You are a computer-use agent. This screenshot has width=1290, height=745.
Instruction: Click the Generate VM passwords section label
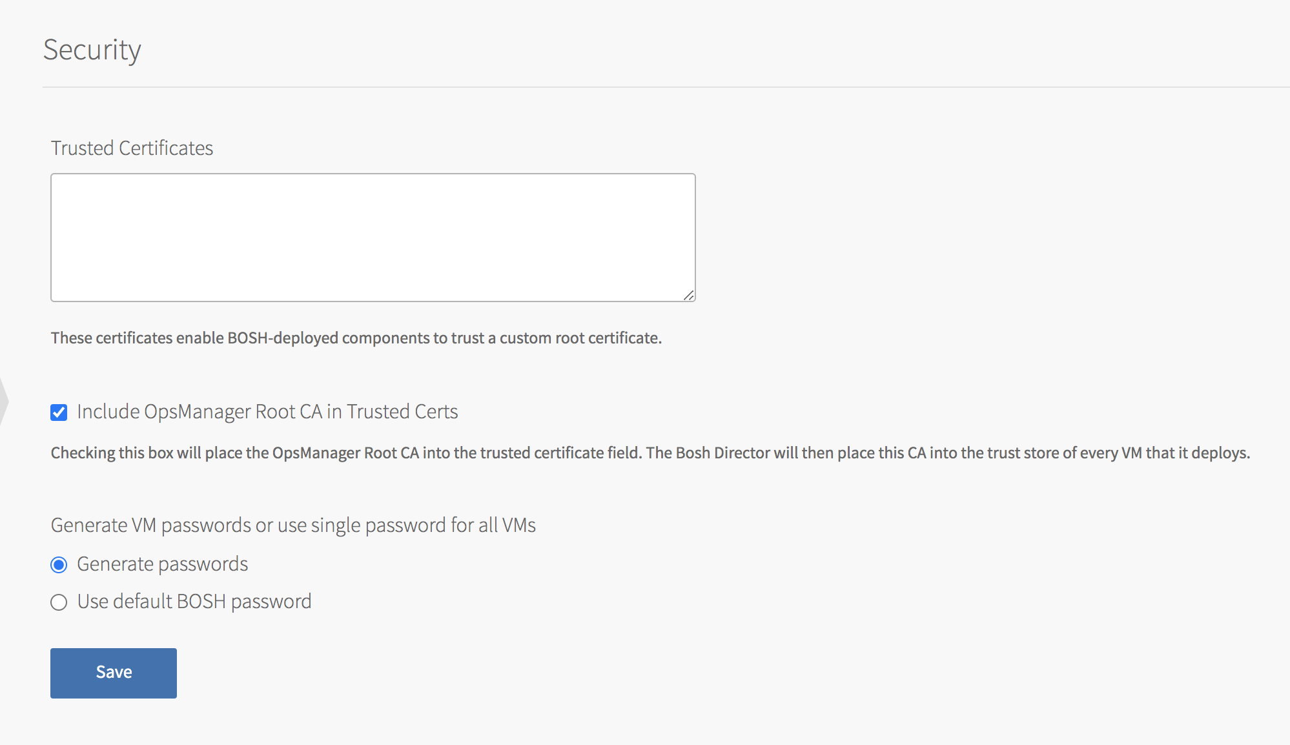pos(293,525)
